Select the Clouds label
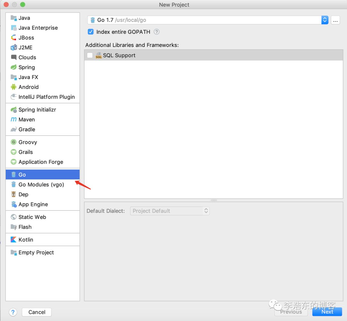This screenshot has height=321, width=347. coord(27,57)
